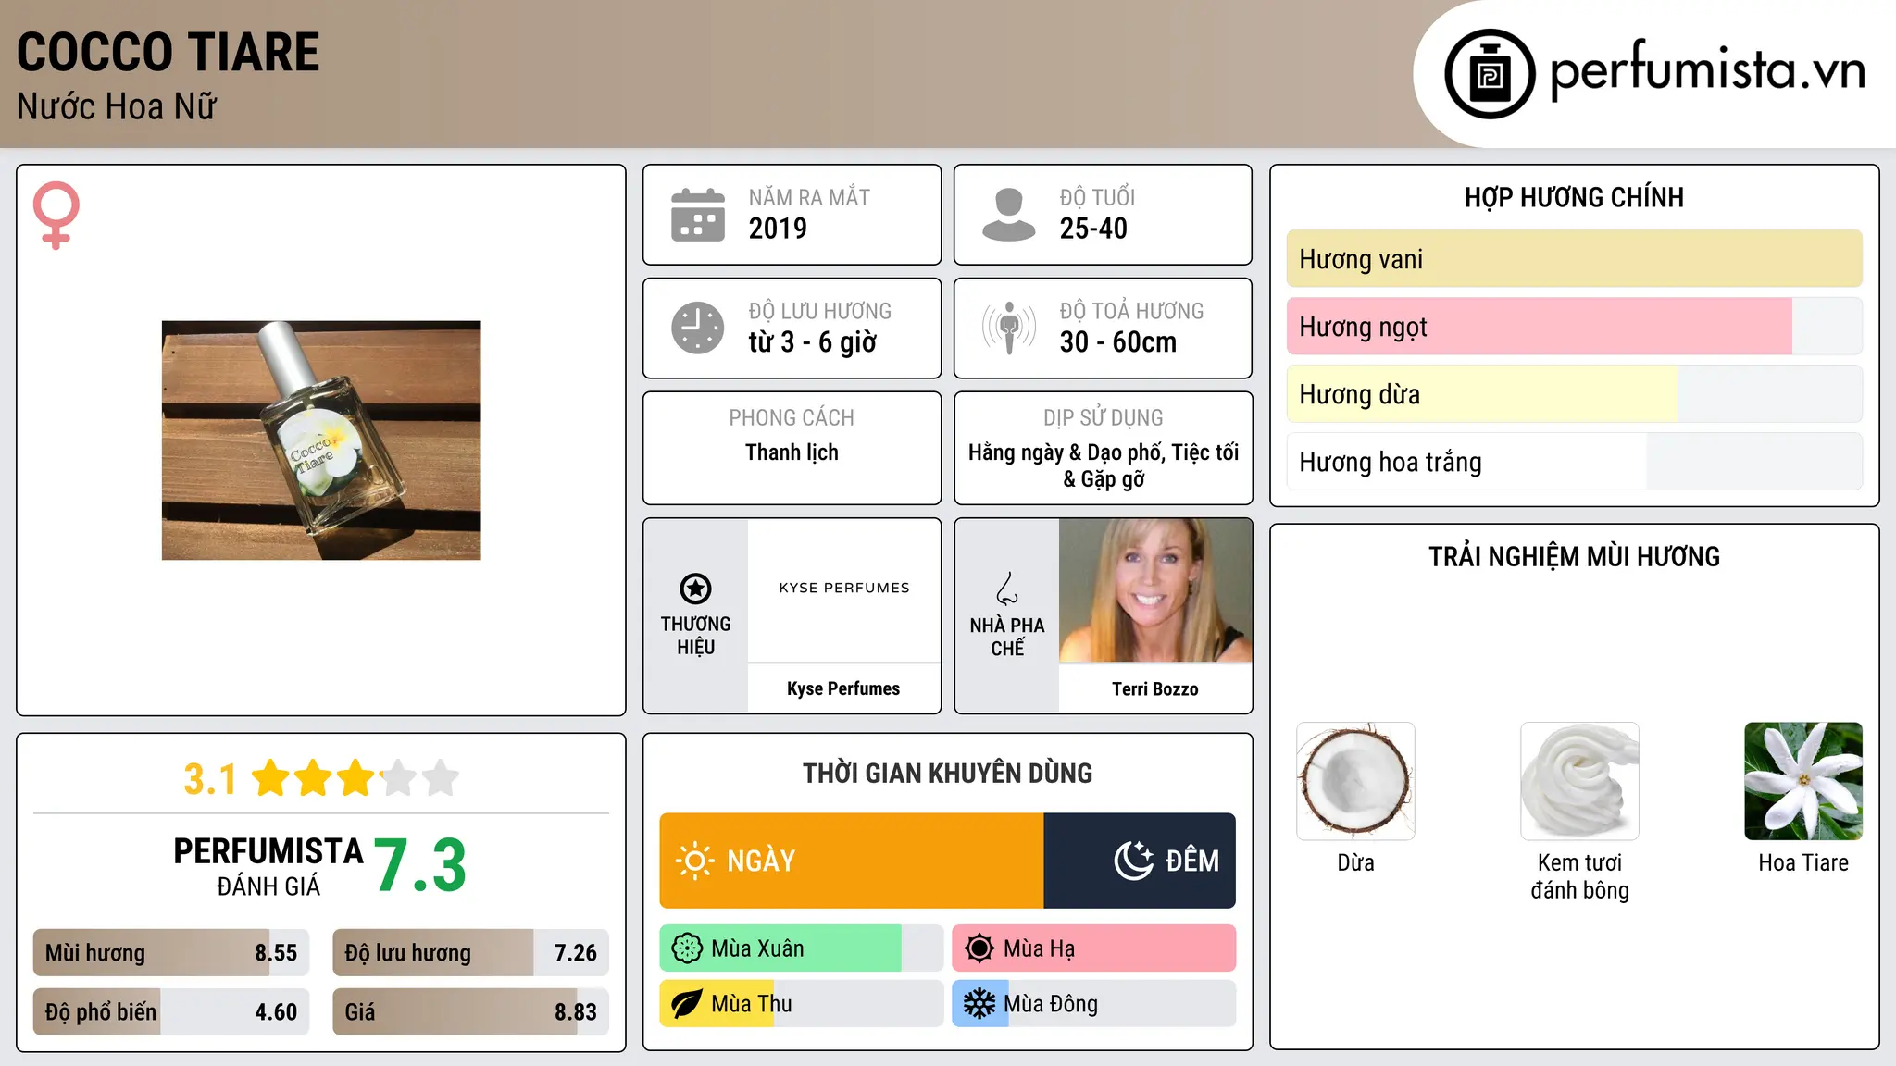Click the Hoa Tiare flower note image
1896x1066 pixels.
(1803, 781)
